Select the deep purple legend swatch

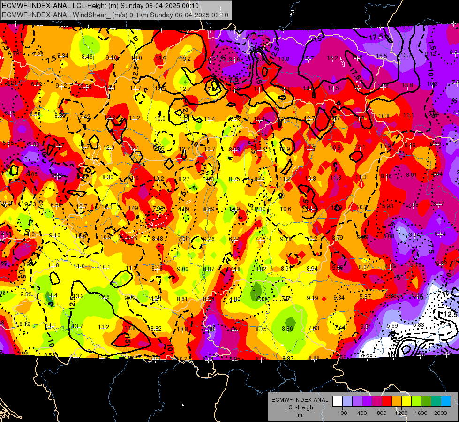coord(367,401)
